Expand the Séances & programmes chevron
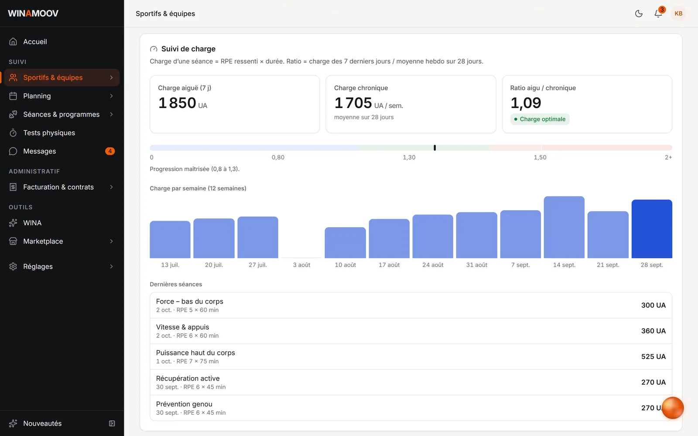This screenshot has width=698, height=436. point(112,114)
